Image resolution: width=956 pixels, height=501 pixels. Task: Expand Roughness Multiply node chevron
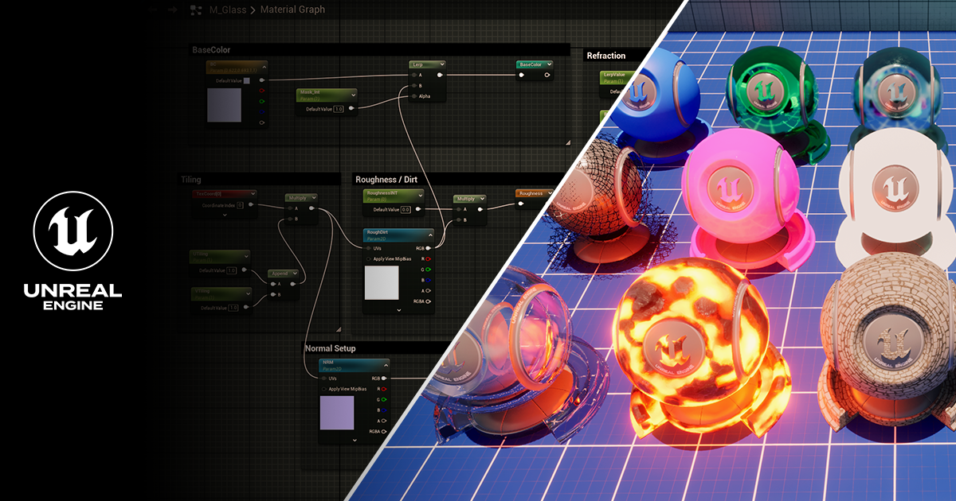tap(481, 199)
